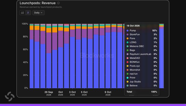
Task: Click the 3 Oct 2026 axis label
Action: tap(72, 93)
